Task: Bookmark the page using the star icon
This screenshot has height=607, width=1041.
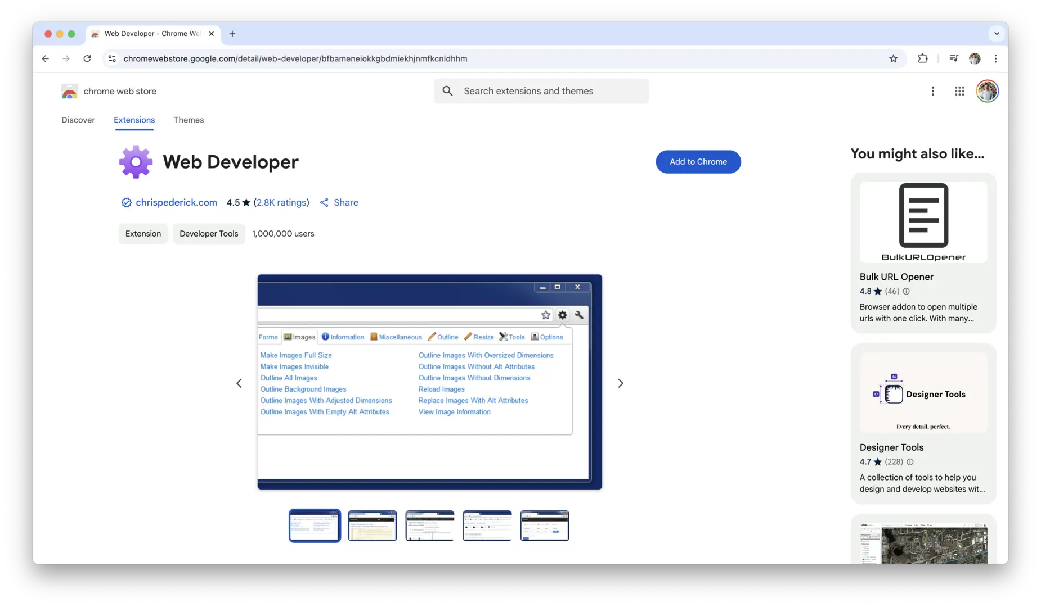Action: 893,58
